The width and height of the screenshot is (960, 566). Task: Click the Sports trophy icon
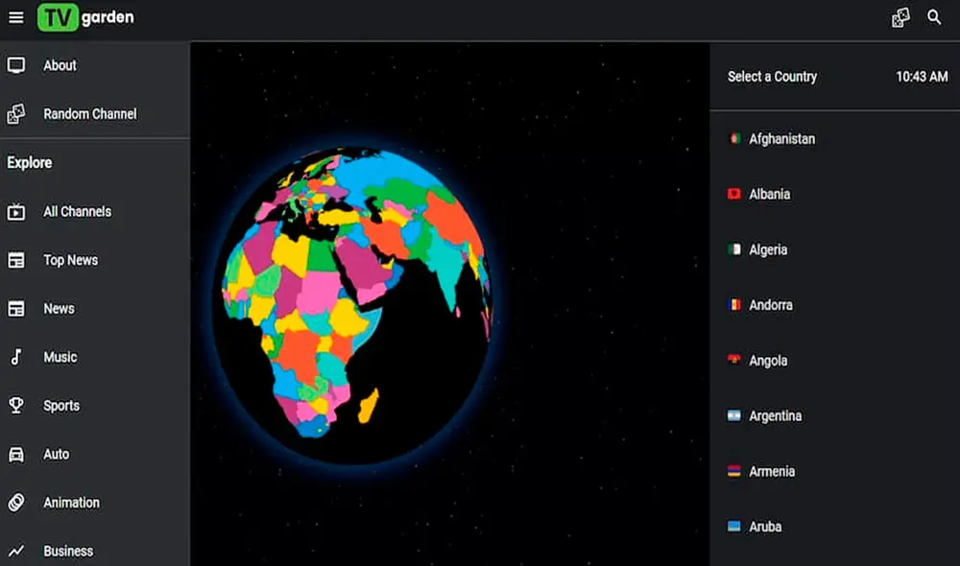pyautogui.click(x=16, y=406)
